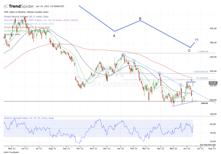Click the May '22 date axis label
Screen dimensions: 221x154
pos(173,149)
